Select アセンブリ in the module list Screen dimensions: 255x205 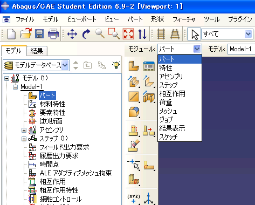click(x=180, y=77)
